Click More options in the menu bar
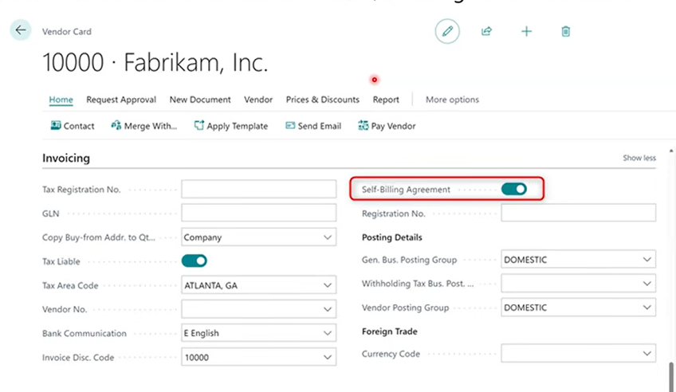The width and height of the screenshot is (676, 392). click(x=452, y=100)
